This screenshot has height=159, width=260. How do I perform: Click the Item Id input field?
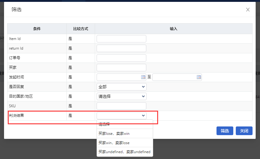(121, 39)
